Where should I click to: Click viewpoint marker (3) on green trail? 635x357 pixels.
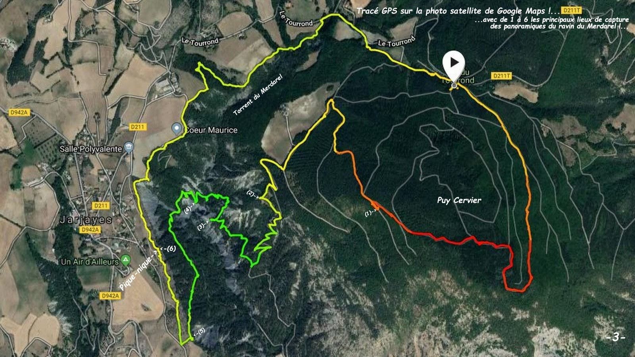pos(203,226)
